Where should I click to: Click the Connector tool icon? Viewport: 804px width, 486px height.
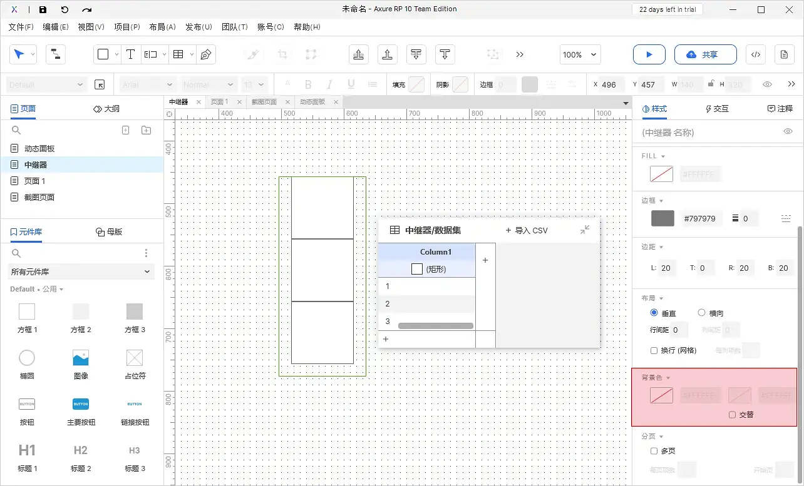(x=56, y=54)
